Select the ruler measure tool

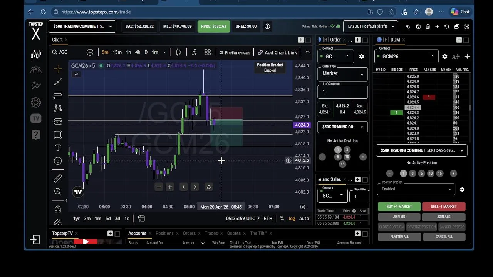(x=58, y=178)
